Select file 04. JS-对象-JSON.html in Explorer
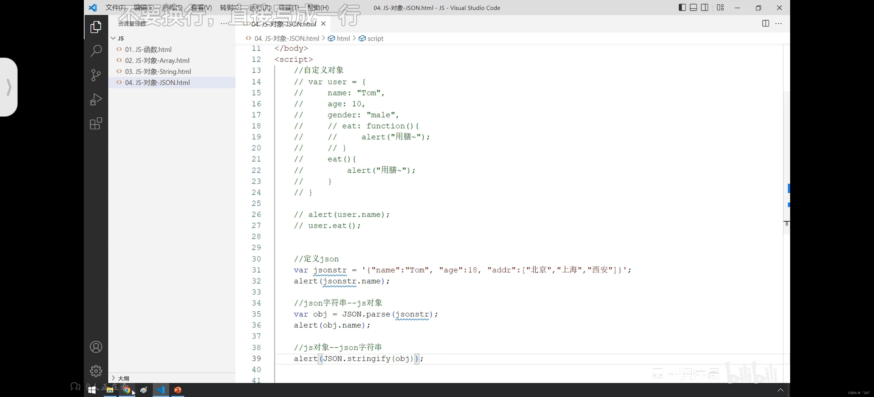Image resolution: width=874 pixels, height=397 pixels. (x=172, y=82)
